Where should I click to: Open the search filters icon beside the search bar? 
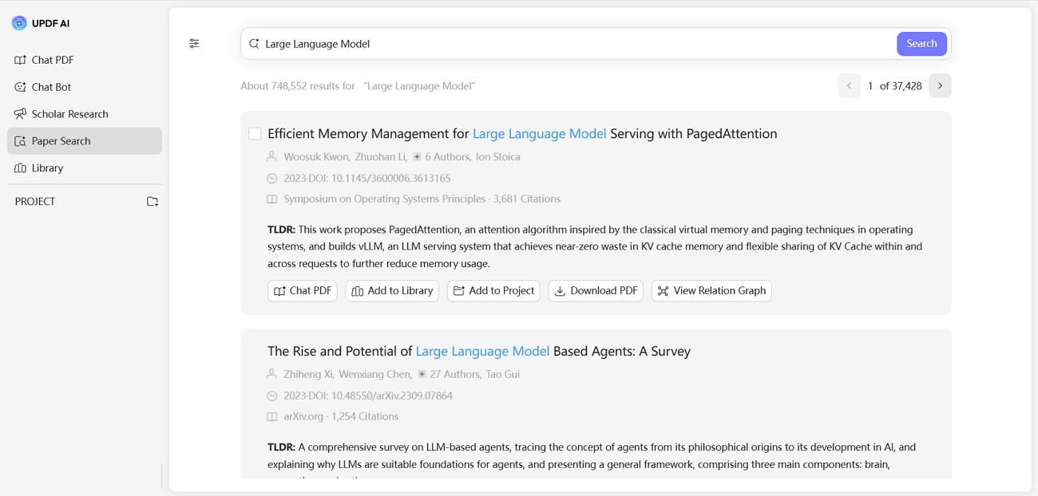[x=193, y=43]
